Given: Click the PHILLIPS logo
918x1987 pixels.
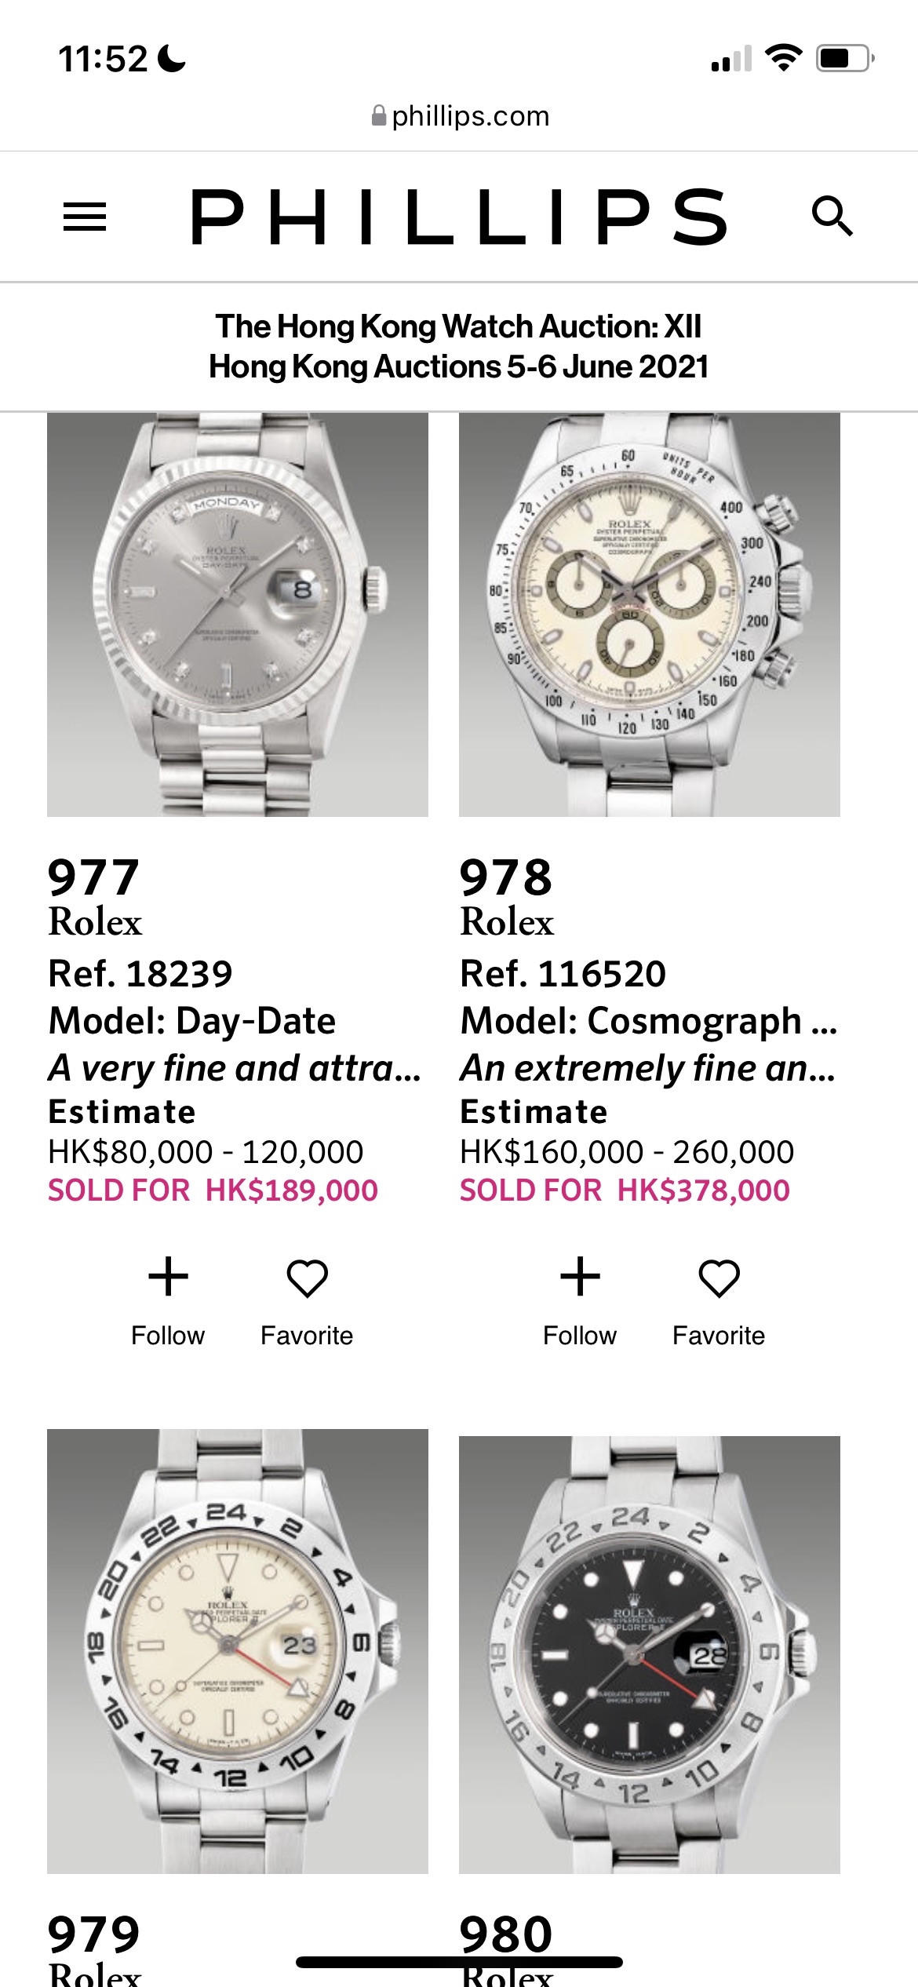Looking at the screenshot, I should pyautogui.click(x=459, y=217).
